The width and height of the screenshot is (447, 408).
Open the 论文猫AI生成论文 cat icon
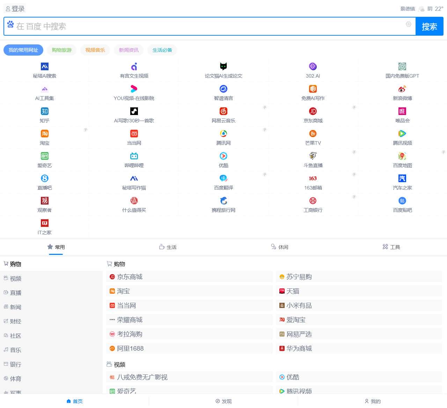coord(223,66)
